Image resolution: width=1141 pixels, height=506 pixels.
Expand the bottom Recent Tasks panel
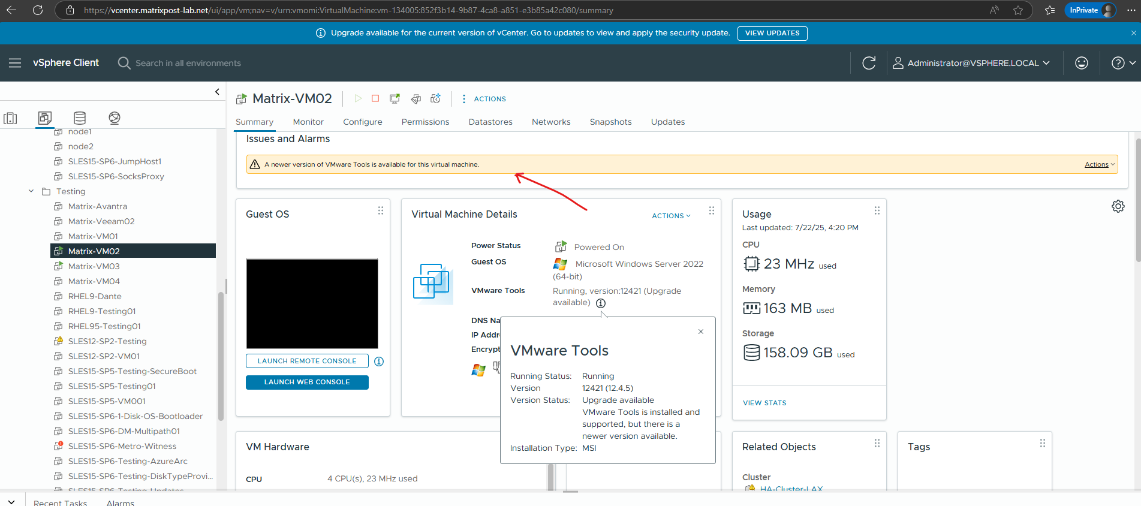[11, 502]
